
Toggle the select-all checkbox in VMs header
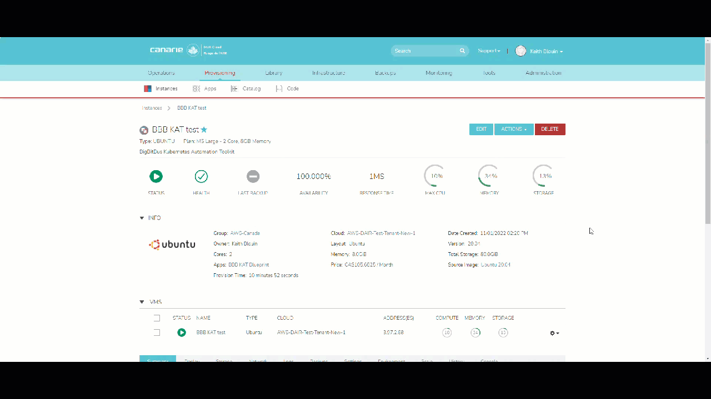(x=157, y=318)
